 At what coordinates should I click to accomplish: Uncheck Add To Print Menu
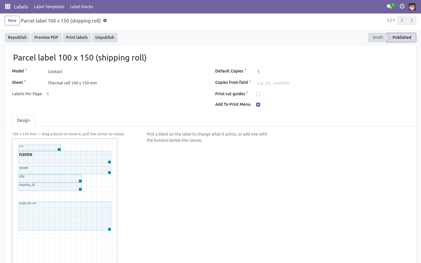(x=258, y=105)
